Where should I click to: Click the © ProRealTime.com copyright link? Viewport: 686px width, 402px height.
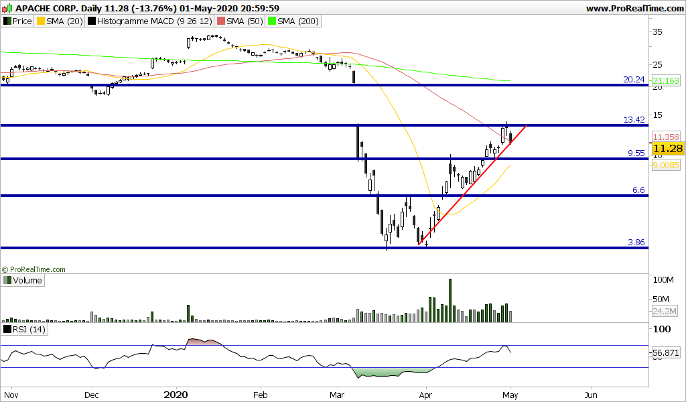click(33, 269)
